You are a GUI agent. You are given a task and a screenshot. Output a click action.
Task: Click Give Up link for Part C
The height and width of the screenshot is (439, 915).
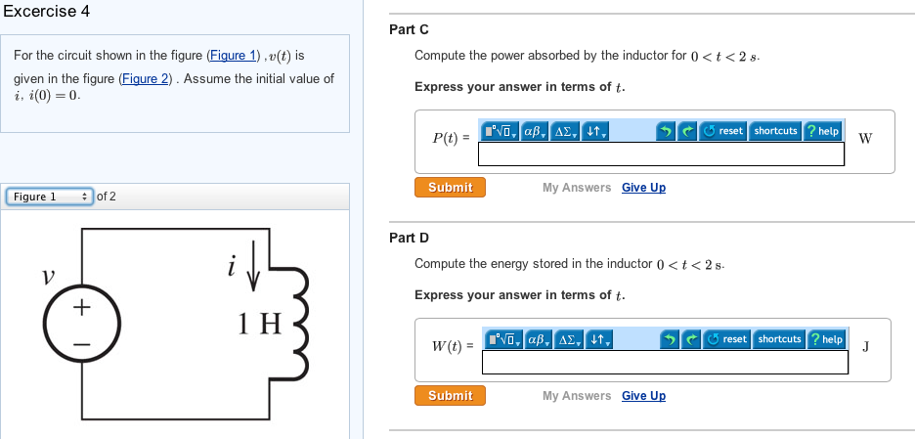(643, 188)
